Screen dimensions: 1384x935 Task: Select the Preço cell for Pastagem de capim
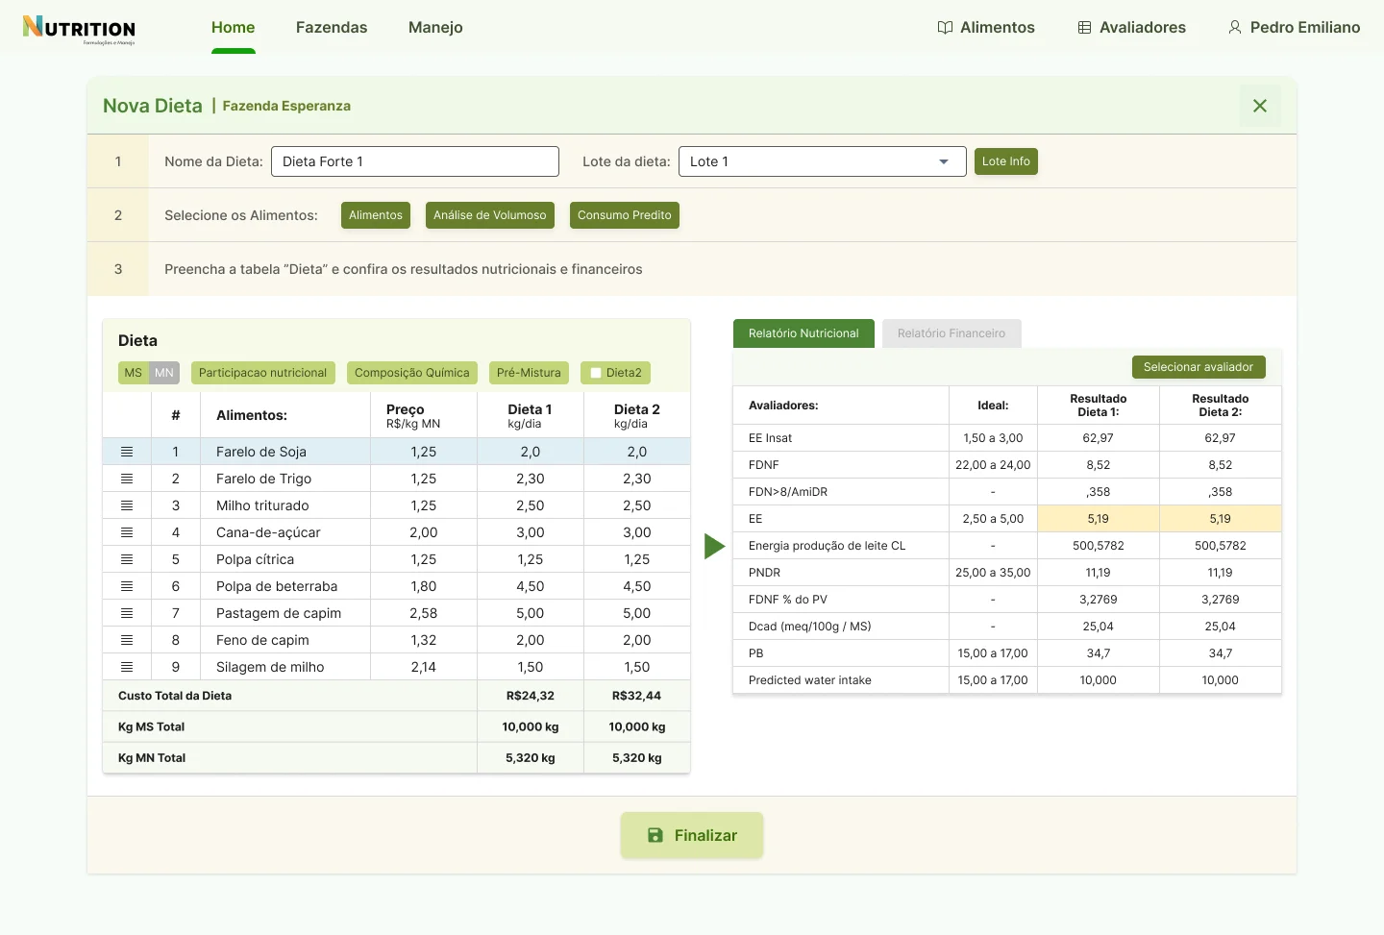(424, 613)
